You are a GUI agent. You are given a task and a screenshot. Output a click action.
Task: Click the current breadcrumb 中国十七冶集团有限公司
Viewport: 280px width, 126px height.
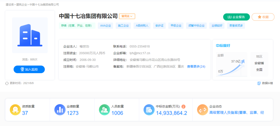44,5
